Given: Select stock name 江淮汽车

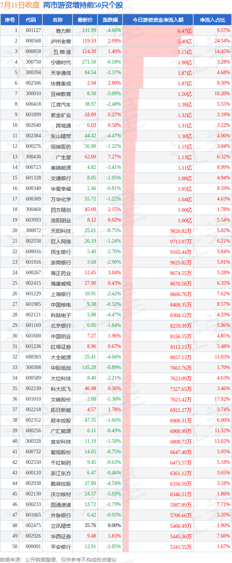Looking at the screenshot, I should click(61, 104).
